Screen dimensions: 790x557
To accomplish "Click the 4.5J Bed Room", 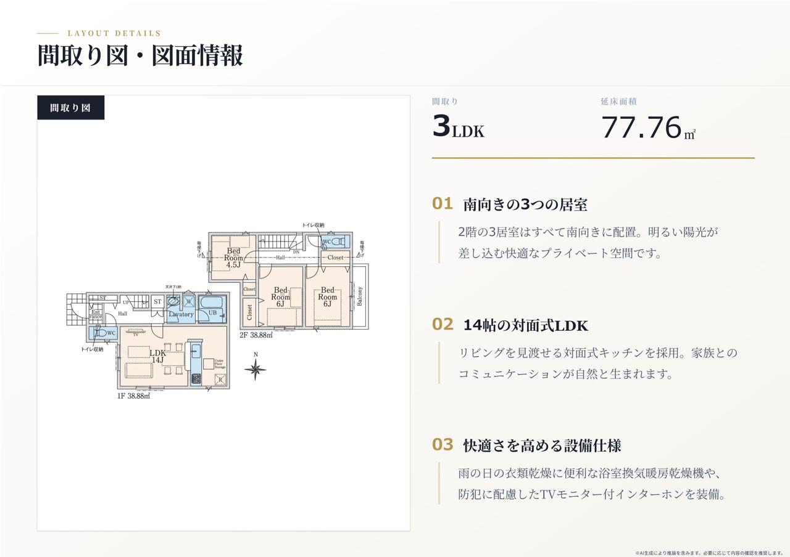I will [233, 258].
